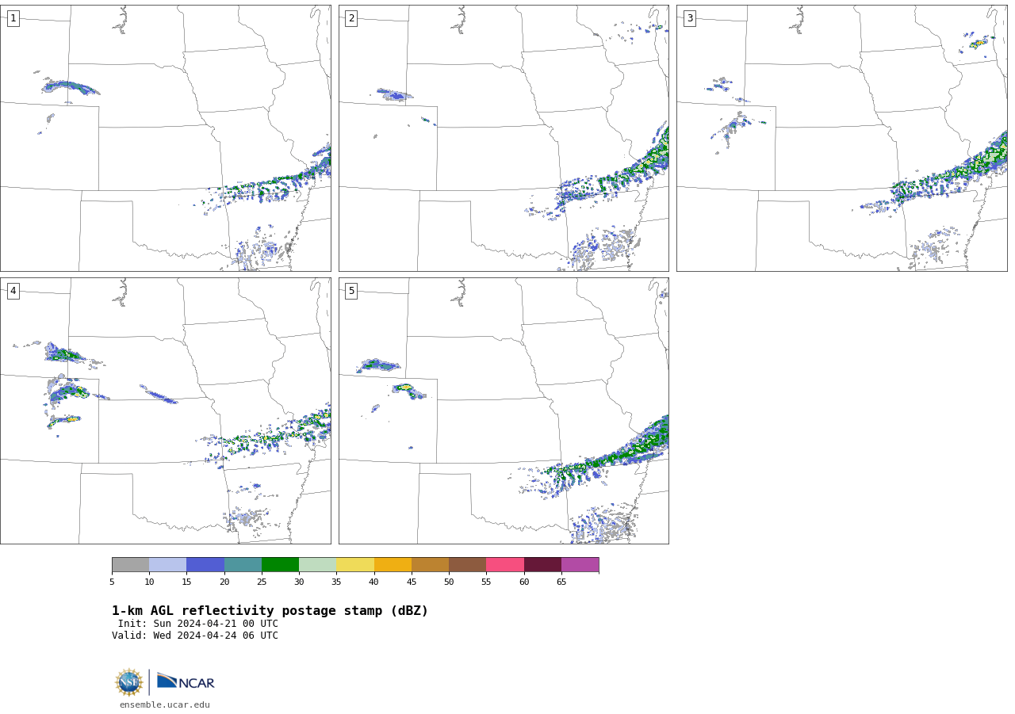Click the panel number label 5
The height and width of the screenshot is (714, 1015).
(x=351, y=291)
